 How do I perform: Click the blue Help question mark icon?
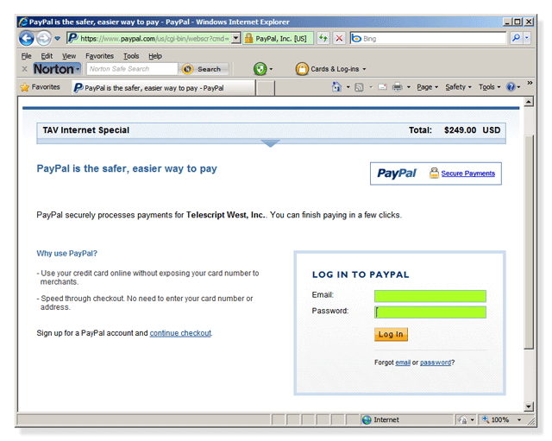click(x=511, y=87)
